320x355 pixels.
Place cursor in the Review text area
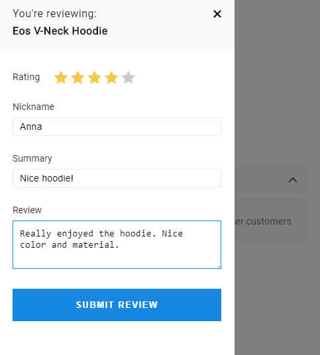pyautogui.click(x=117, y=245)
